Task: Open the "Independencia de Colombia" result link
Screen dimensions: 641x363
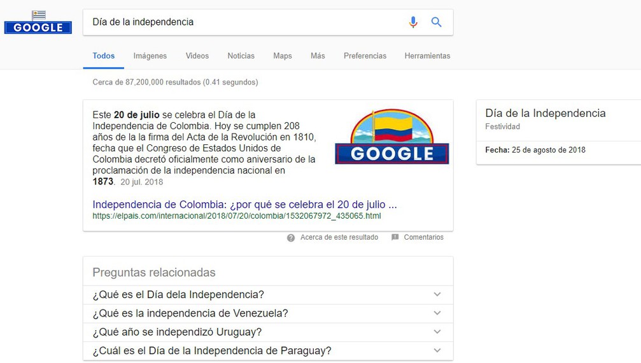Action: click(x=244, y=205)
